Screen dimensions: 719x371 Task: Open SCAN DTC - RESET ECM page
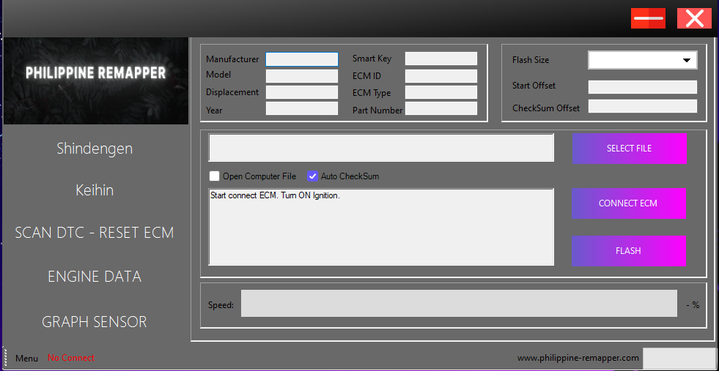click(95, 233)
